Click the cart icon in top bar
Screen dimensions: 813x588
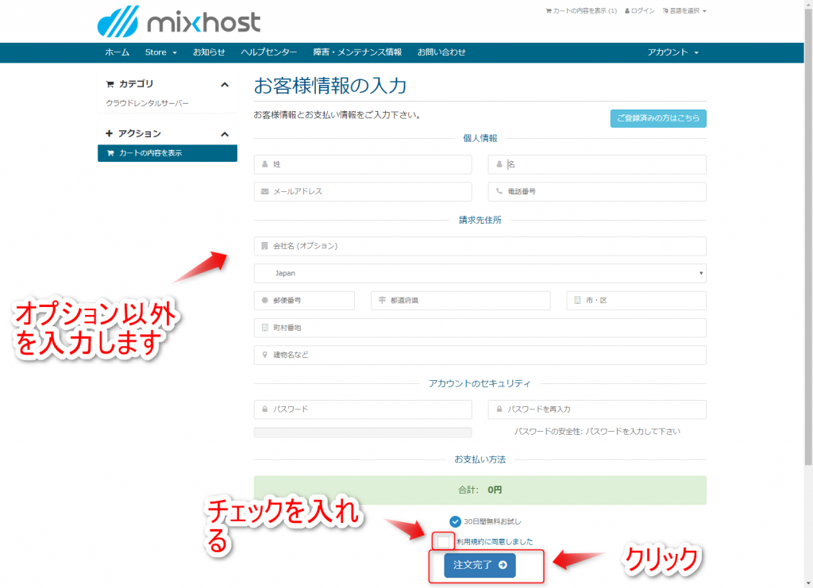(548, 11)
